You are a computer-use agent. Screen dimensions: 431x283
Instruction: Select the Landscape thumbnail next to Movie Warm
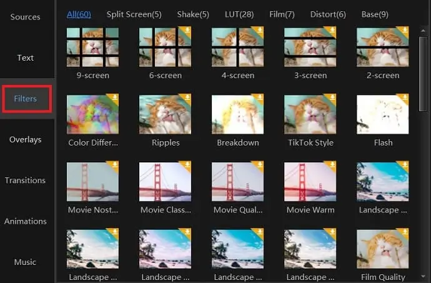[383, 182]
